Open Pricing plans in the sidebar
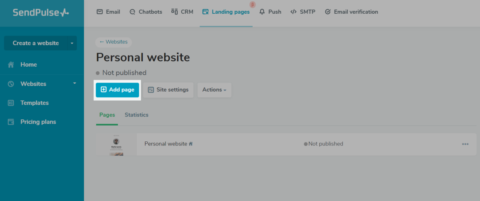Viewport: 480px width, 201px height. click(38, 122)
